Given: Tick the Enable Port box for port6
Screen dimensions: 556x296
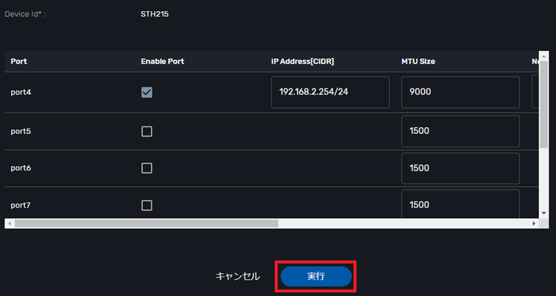Looking at the screenshot, I should click(x=147, y=168).
